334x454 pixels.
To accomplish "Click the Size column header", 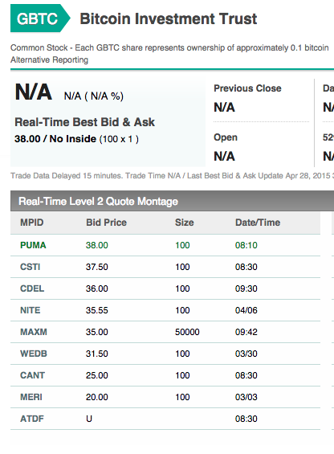I will 185,223.
